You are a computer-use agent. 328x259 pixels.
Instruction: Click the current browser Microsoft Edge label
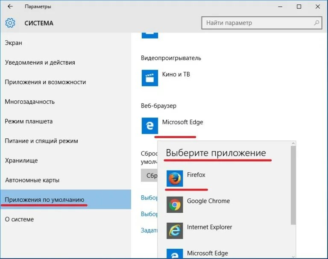click(182, 122)
